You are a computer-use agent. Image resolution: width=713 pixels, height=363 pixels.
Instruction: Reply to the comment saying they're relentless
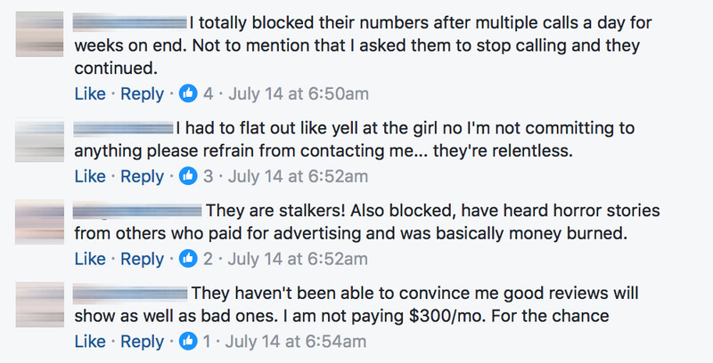tap(142, 176)
